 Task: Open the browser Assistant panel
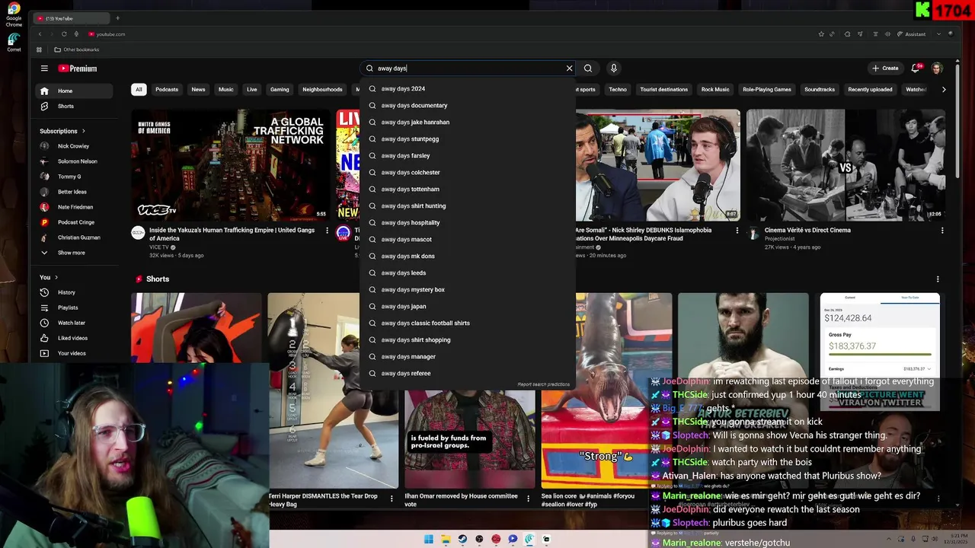pos(911,34)
